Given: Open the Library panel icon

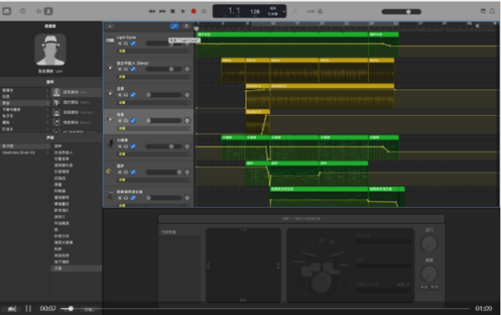Looking at the screenshot, I should pos(7,11).
